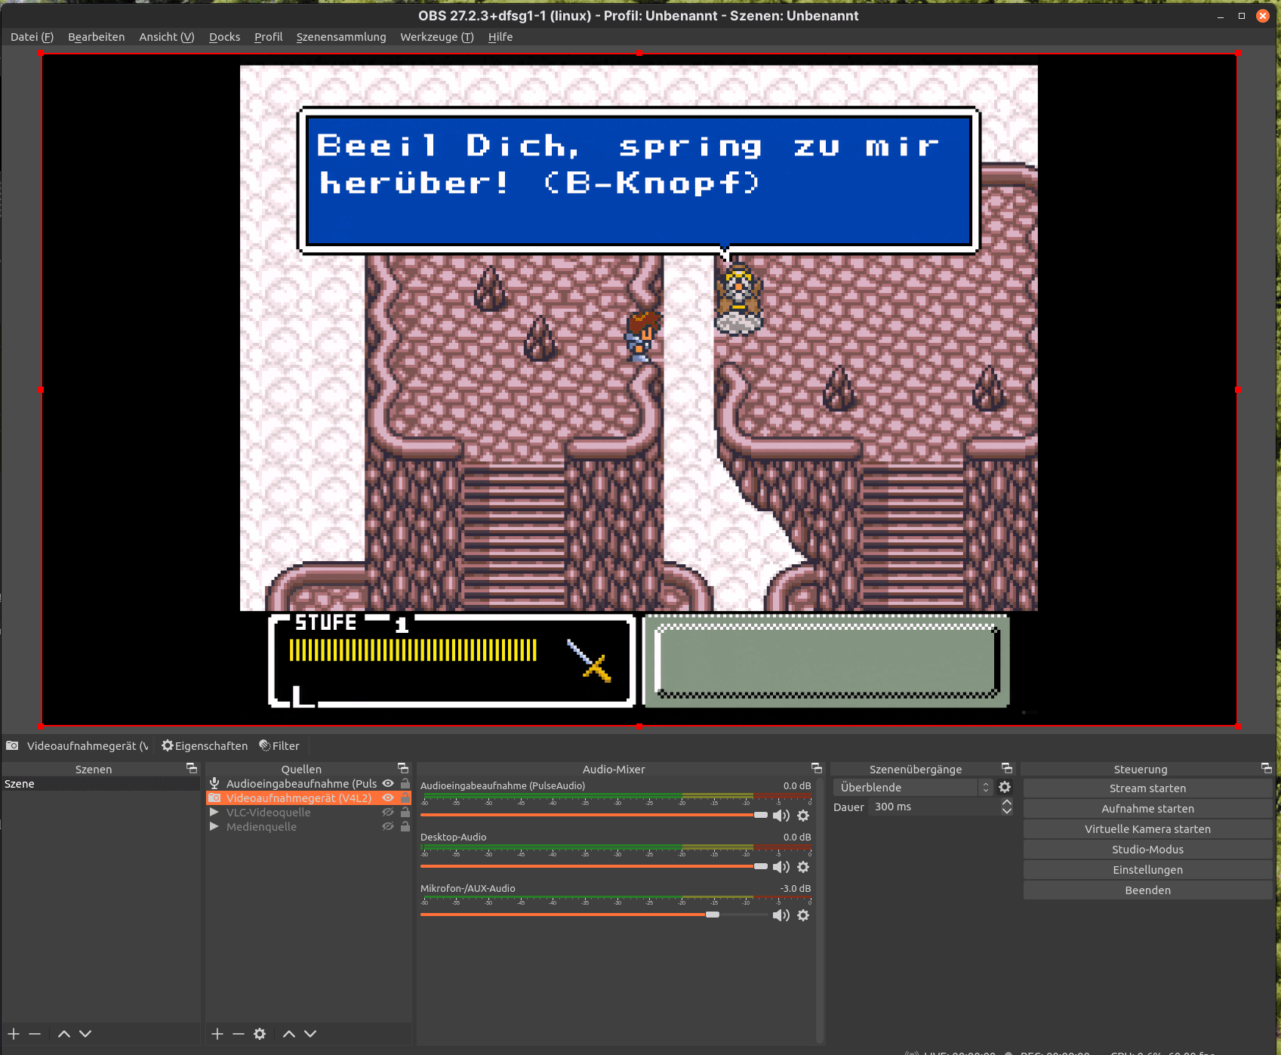Image resolution: width=1281 pixels, height=1055 pixels.
Task: Click Stream starten
Action: [1147, 788]
